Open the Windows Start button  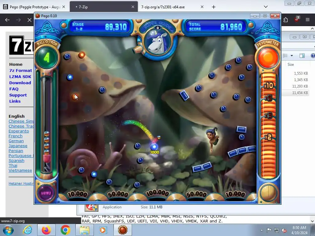pyautogui.click(x=8, y=230)
